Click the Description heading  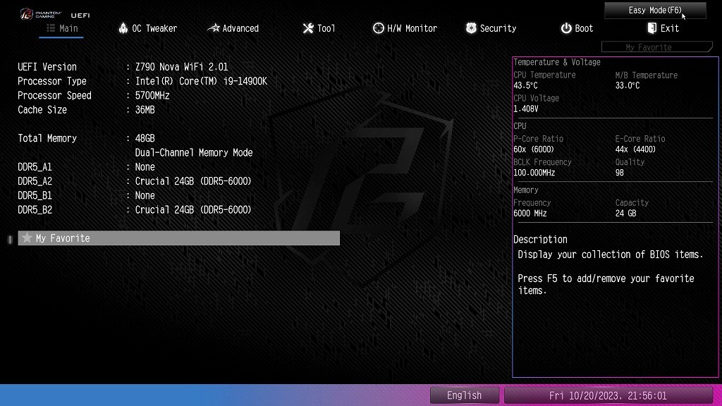[540, 240]
